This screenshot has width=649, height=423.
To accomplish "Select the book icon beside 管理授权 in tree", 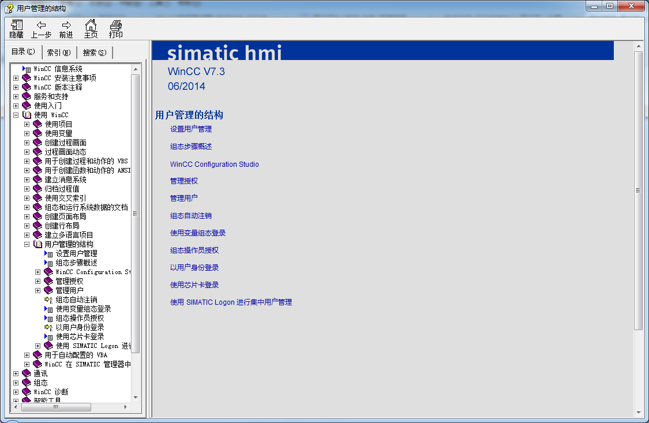I will 48,281.
